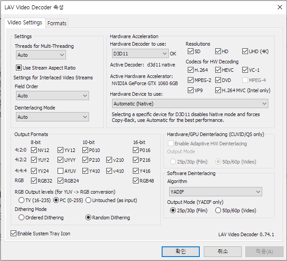Expand the Hardware Decoder to use dropdown
The image size is (287, 261).
pos(140,53)
